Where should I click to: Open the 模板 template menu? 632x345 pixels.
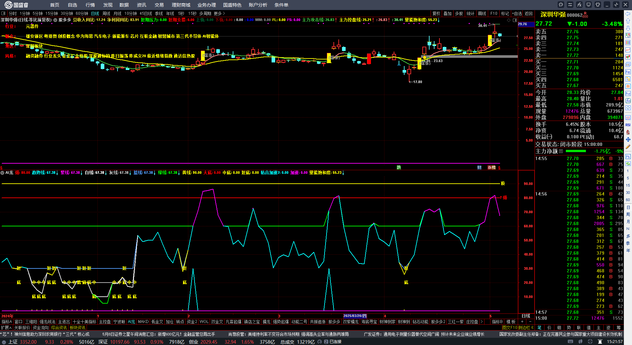511,322
